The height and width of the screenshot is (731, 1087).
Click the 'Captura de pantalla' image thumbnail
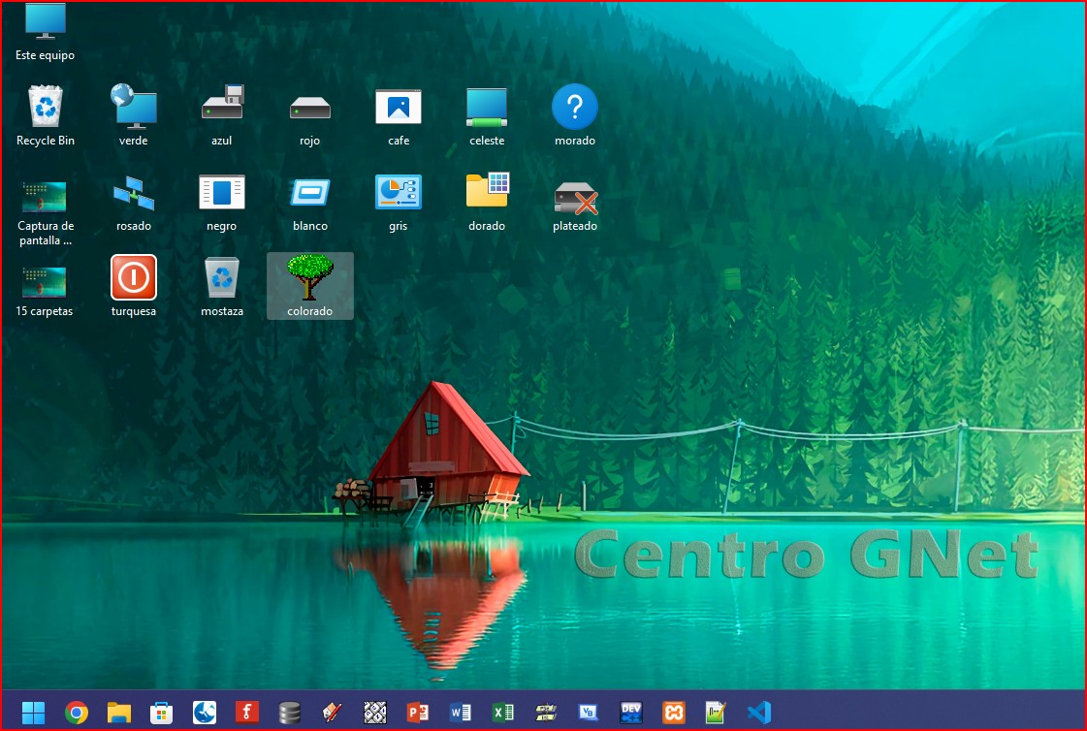[45, 197]
